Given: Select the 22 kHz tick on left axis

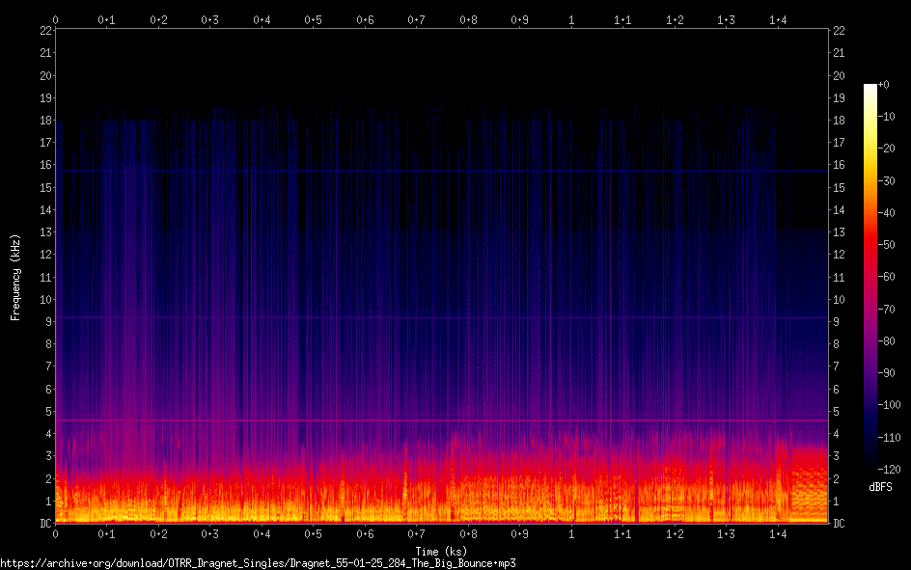Looking at the screenshot, I should (45, 31).
